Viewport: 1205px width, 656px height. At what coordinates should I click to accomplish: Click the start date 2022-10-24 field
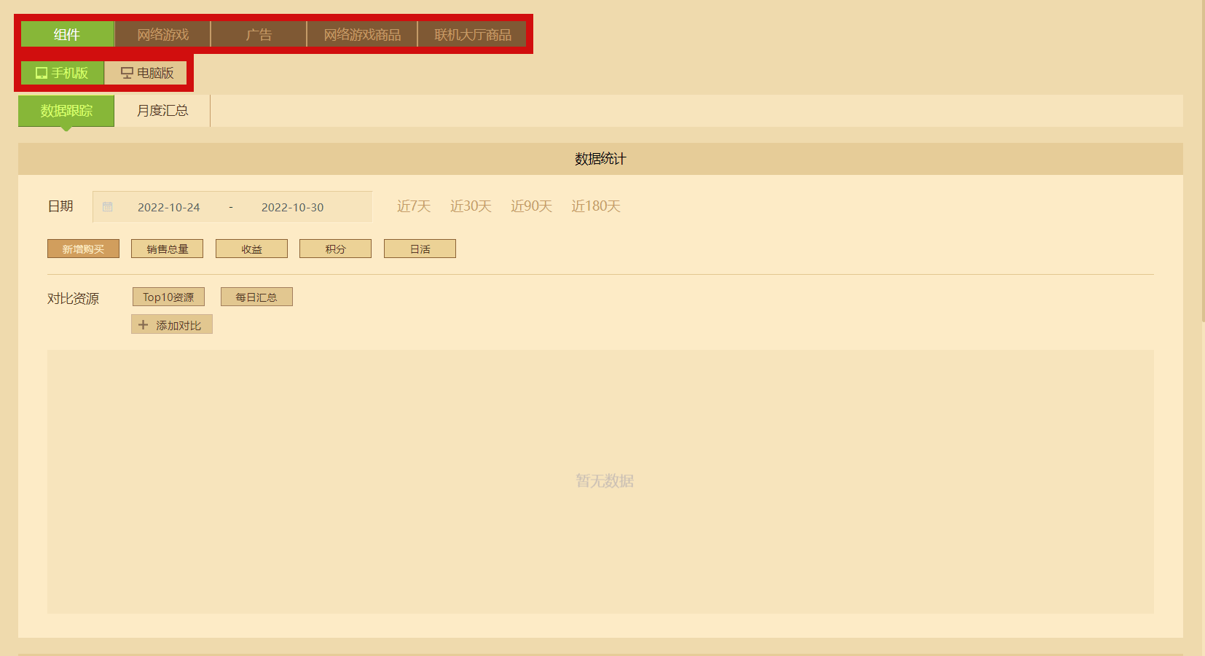pos(169,207)
